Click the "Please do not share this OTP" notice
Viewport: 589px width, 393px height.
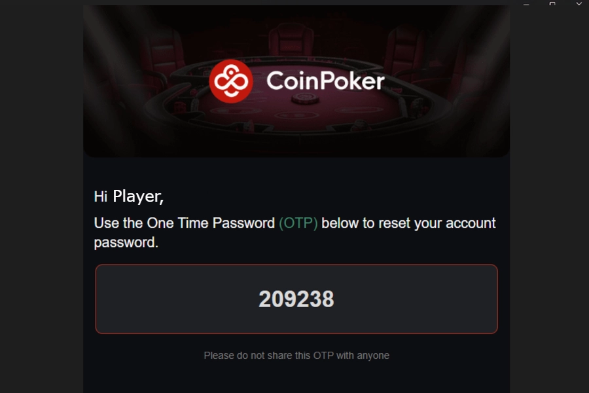(296, 356)
